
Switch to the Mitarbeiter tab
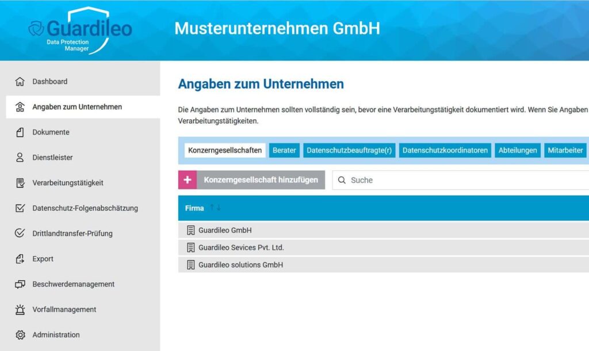[565, 150]
